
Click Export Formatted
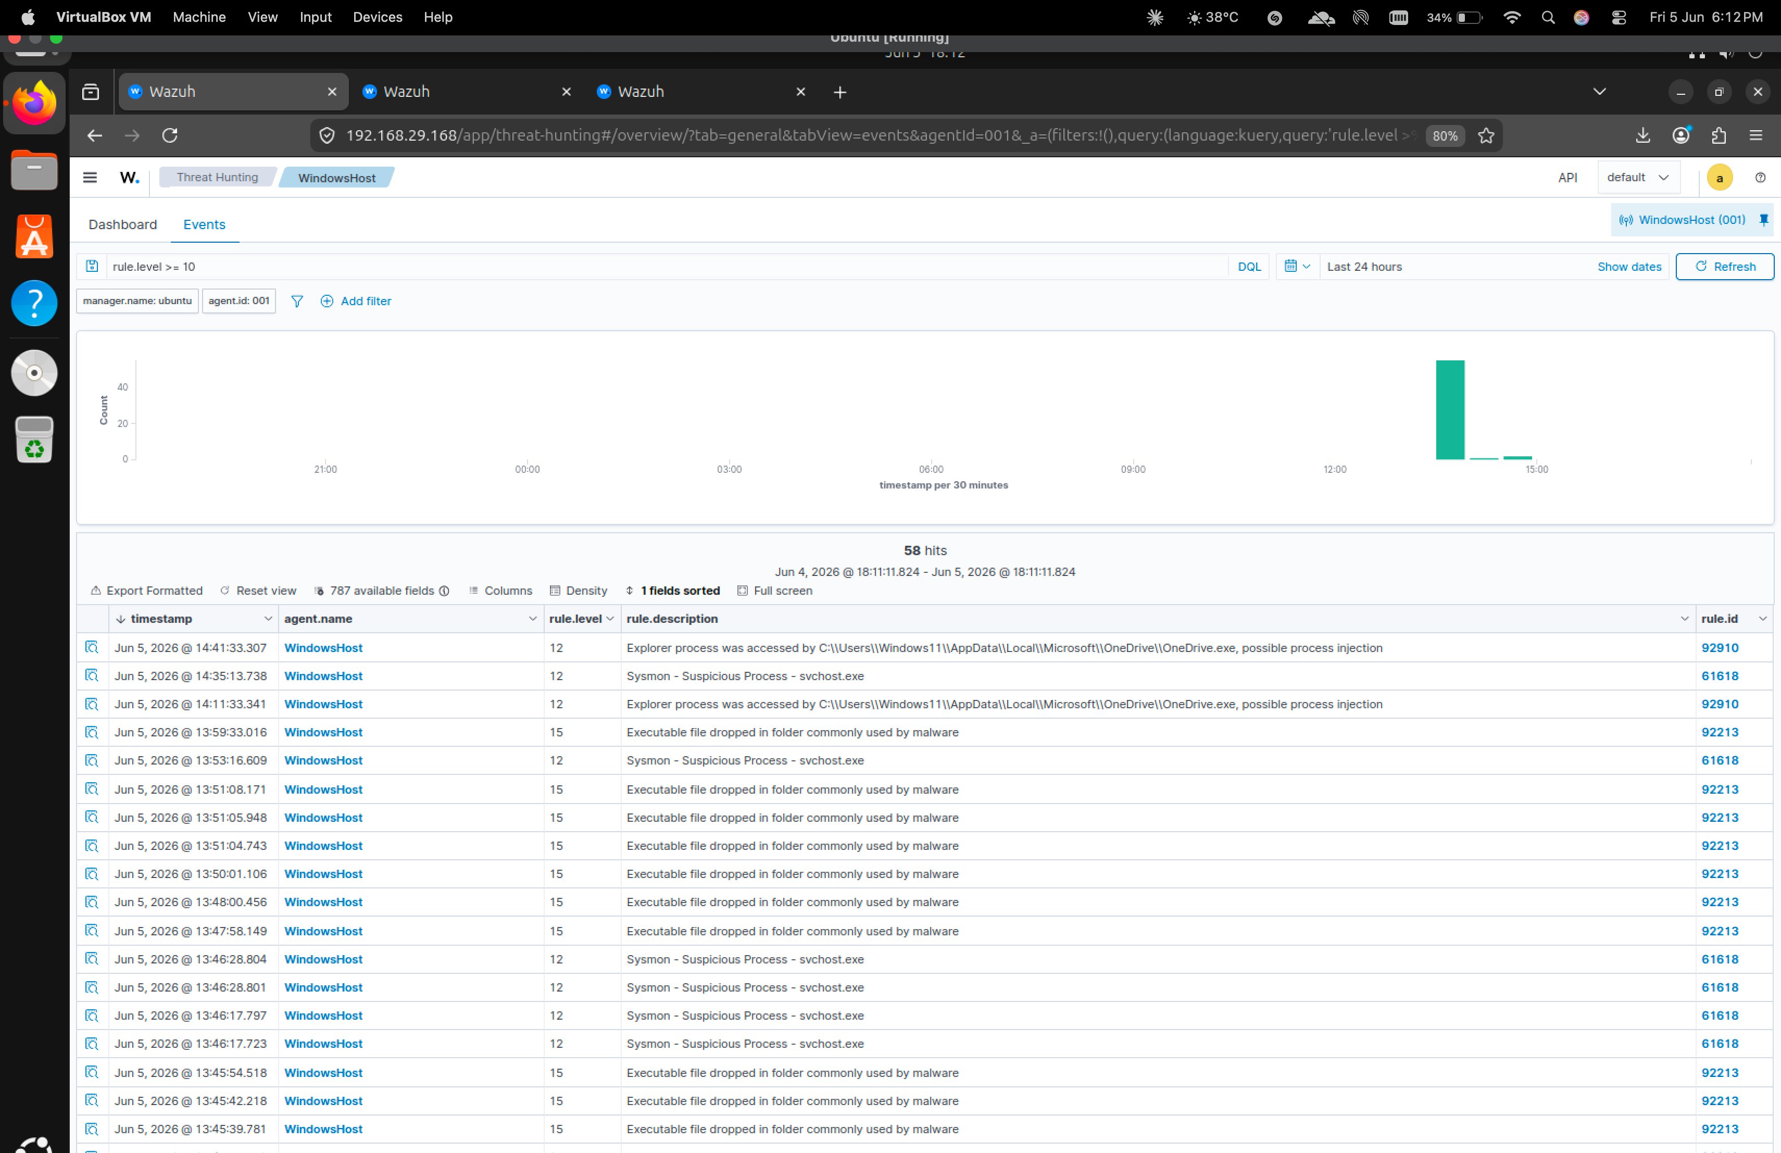coord(147,591)
